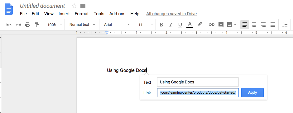Open the Add-ons menu
Screen dimensions: 293x113
pos(117,14)
